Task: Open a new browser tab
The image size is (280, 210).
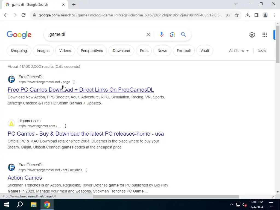Action: (74, 5)
